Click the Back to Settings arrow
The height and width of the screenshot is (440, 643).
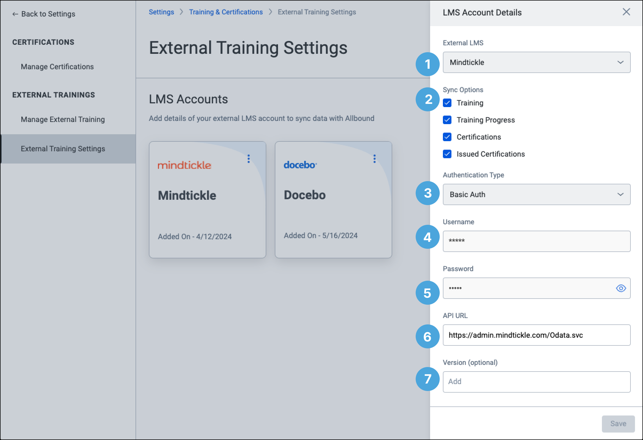(15, 14)
